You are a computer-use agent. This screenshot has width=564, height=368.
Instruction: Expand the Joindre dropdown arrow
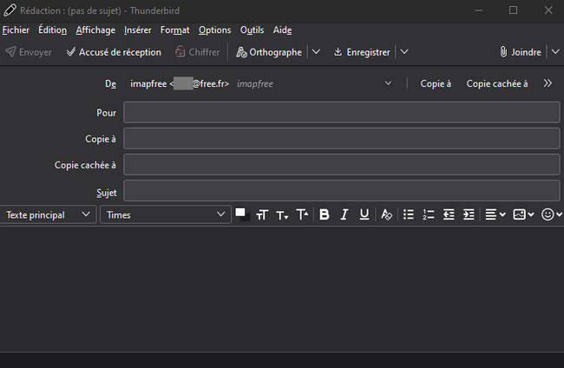[x=555, y=52]
